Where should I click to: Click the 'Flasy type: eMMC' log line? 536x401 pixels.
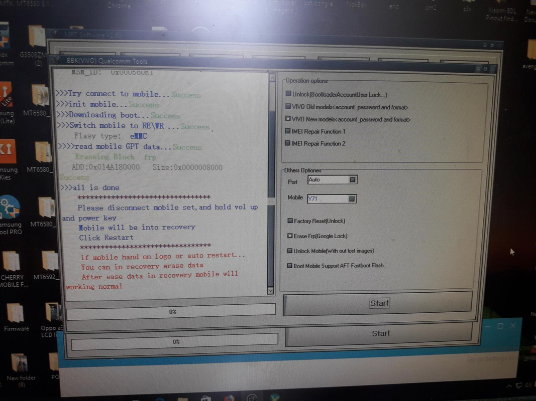[x=111, y=136]
